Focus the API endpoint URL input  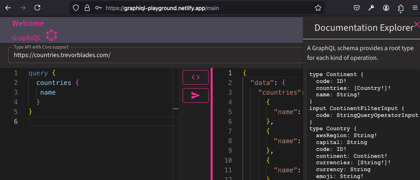pos(154,55)
